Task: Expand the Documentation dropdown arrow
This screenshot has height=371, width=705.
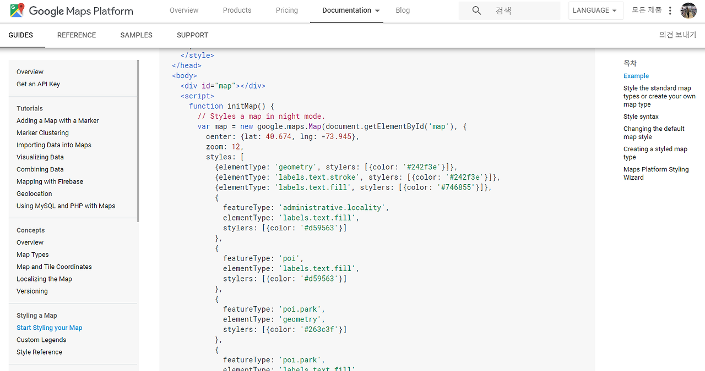Action: 377,10
